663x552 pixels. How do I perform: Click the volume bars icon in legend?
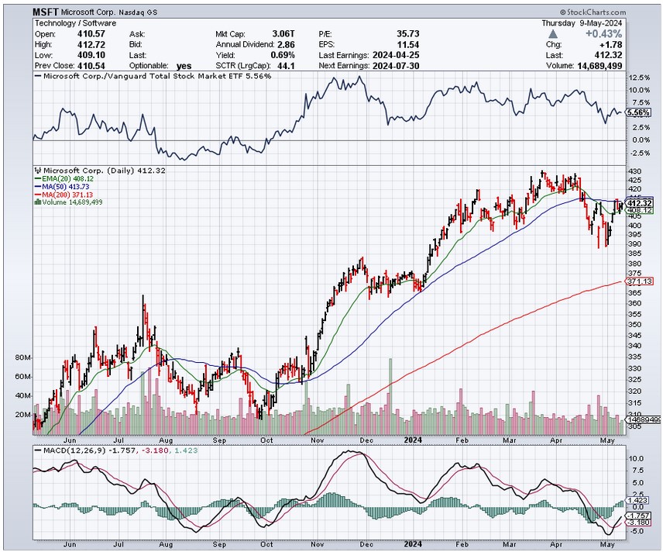click(x=36, y=202)
